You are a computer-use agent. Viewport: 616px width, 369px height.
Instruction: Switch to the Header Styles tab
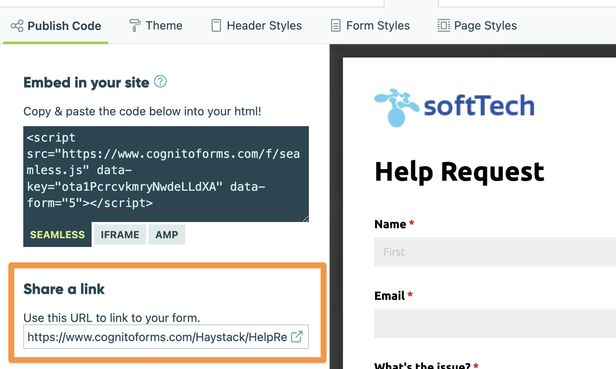[256, 25]
